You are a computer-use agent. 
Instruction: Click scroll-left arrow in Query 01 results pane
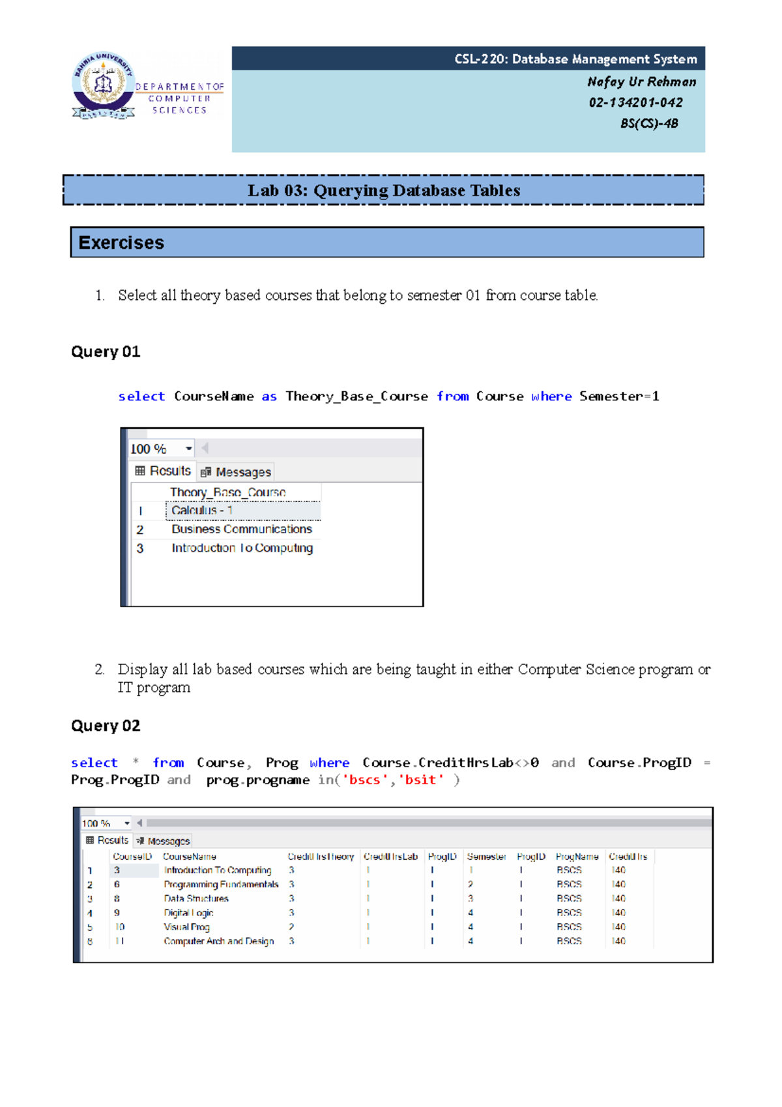point(205,448)
